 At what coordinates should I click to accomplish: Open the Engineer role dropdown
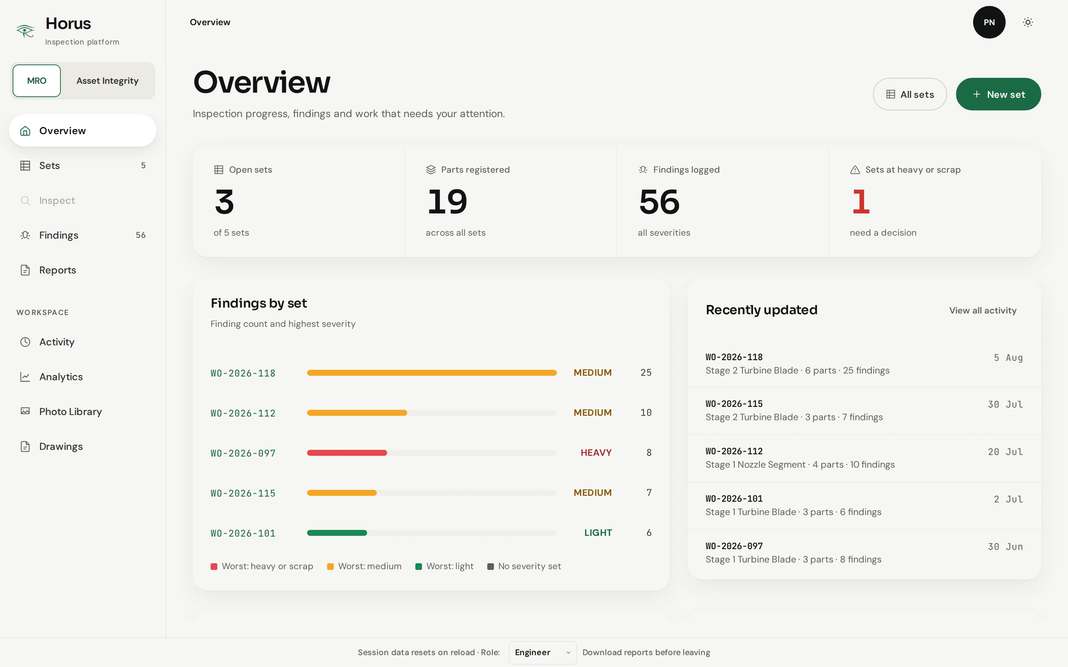point(543,653)
